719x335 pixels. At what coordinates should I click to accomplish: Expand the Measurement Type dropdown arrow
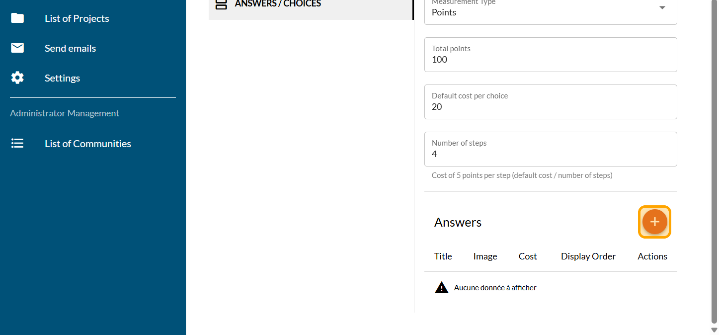[662, 8]
